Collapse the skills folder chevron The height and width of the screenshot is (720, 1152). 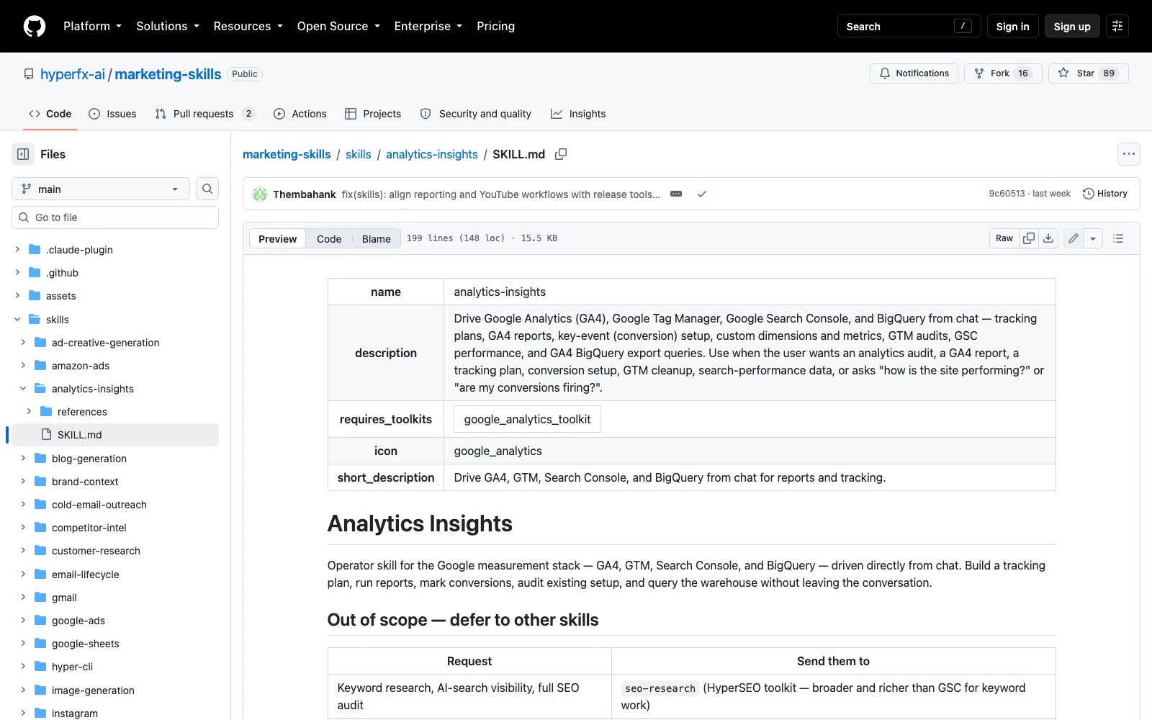(17, 320)
